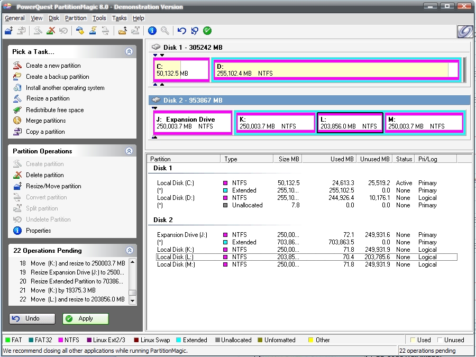Viewport: 476px width, 357px height.
Task: Click the green checkmark Apply Changes toolbar icon
Action: (x=207, y=31)
